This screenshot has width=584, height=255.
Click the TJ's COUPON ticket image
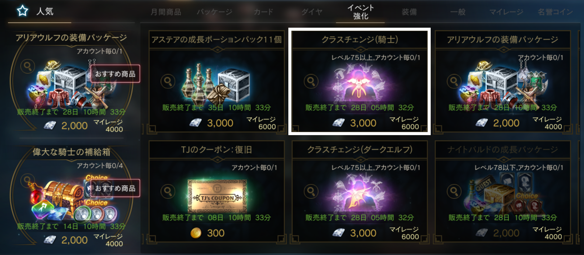point(217,196)
